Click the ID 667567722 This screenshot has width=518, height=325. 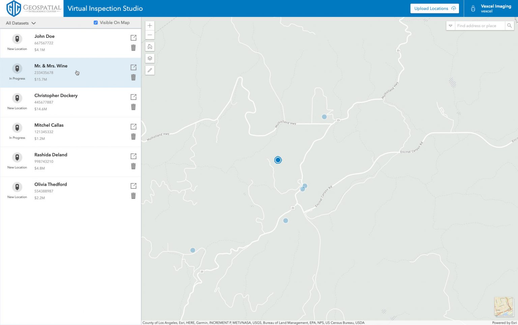point(44,43)
